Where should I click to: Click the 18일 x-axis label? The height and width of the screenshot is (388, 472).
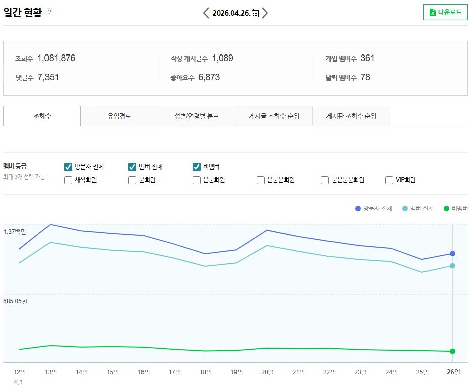pos(205,372)
